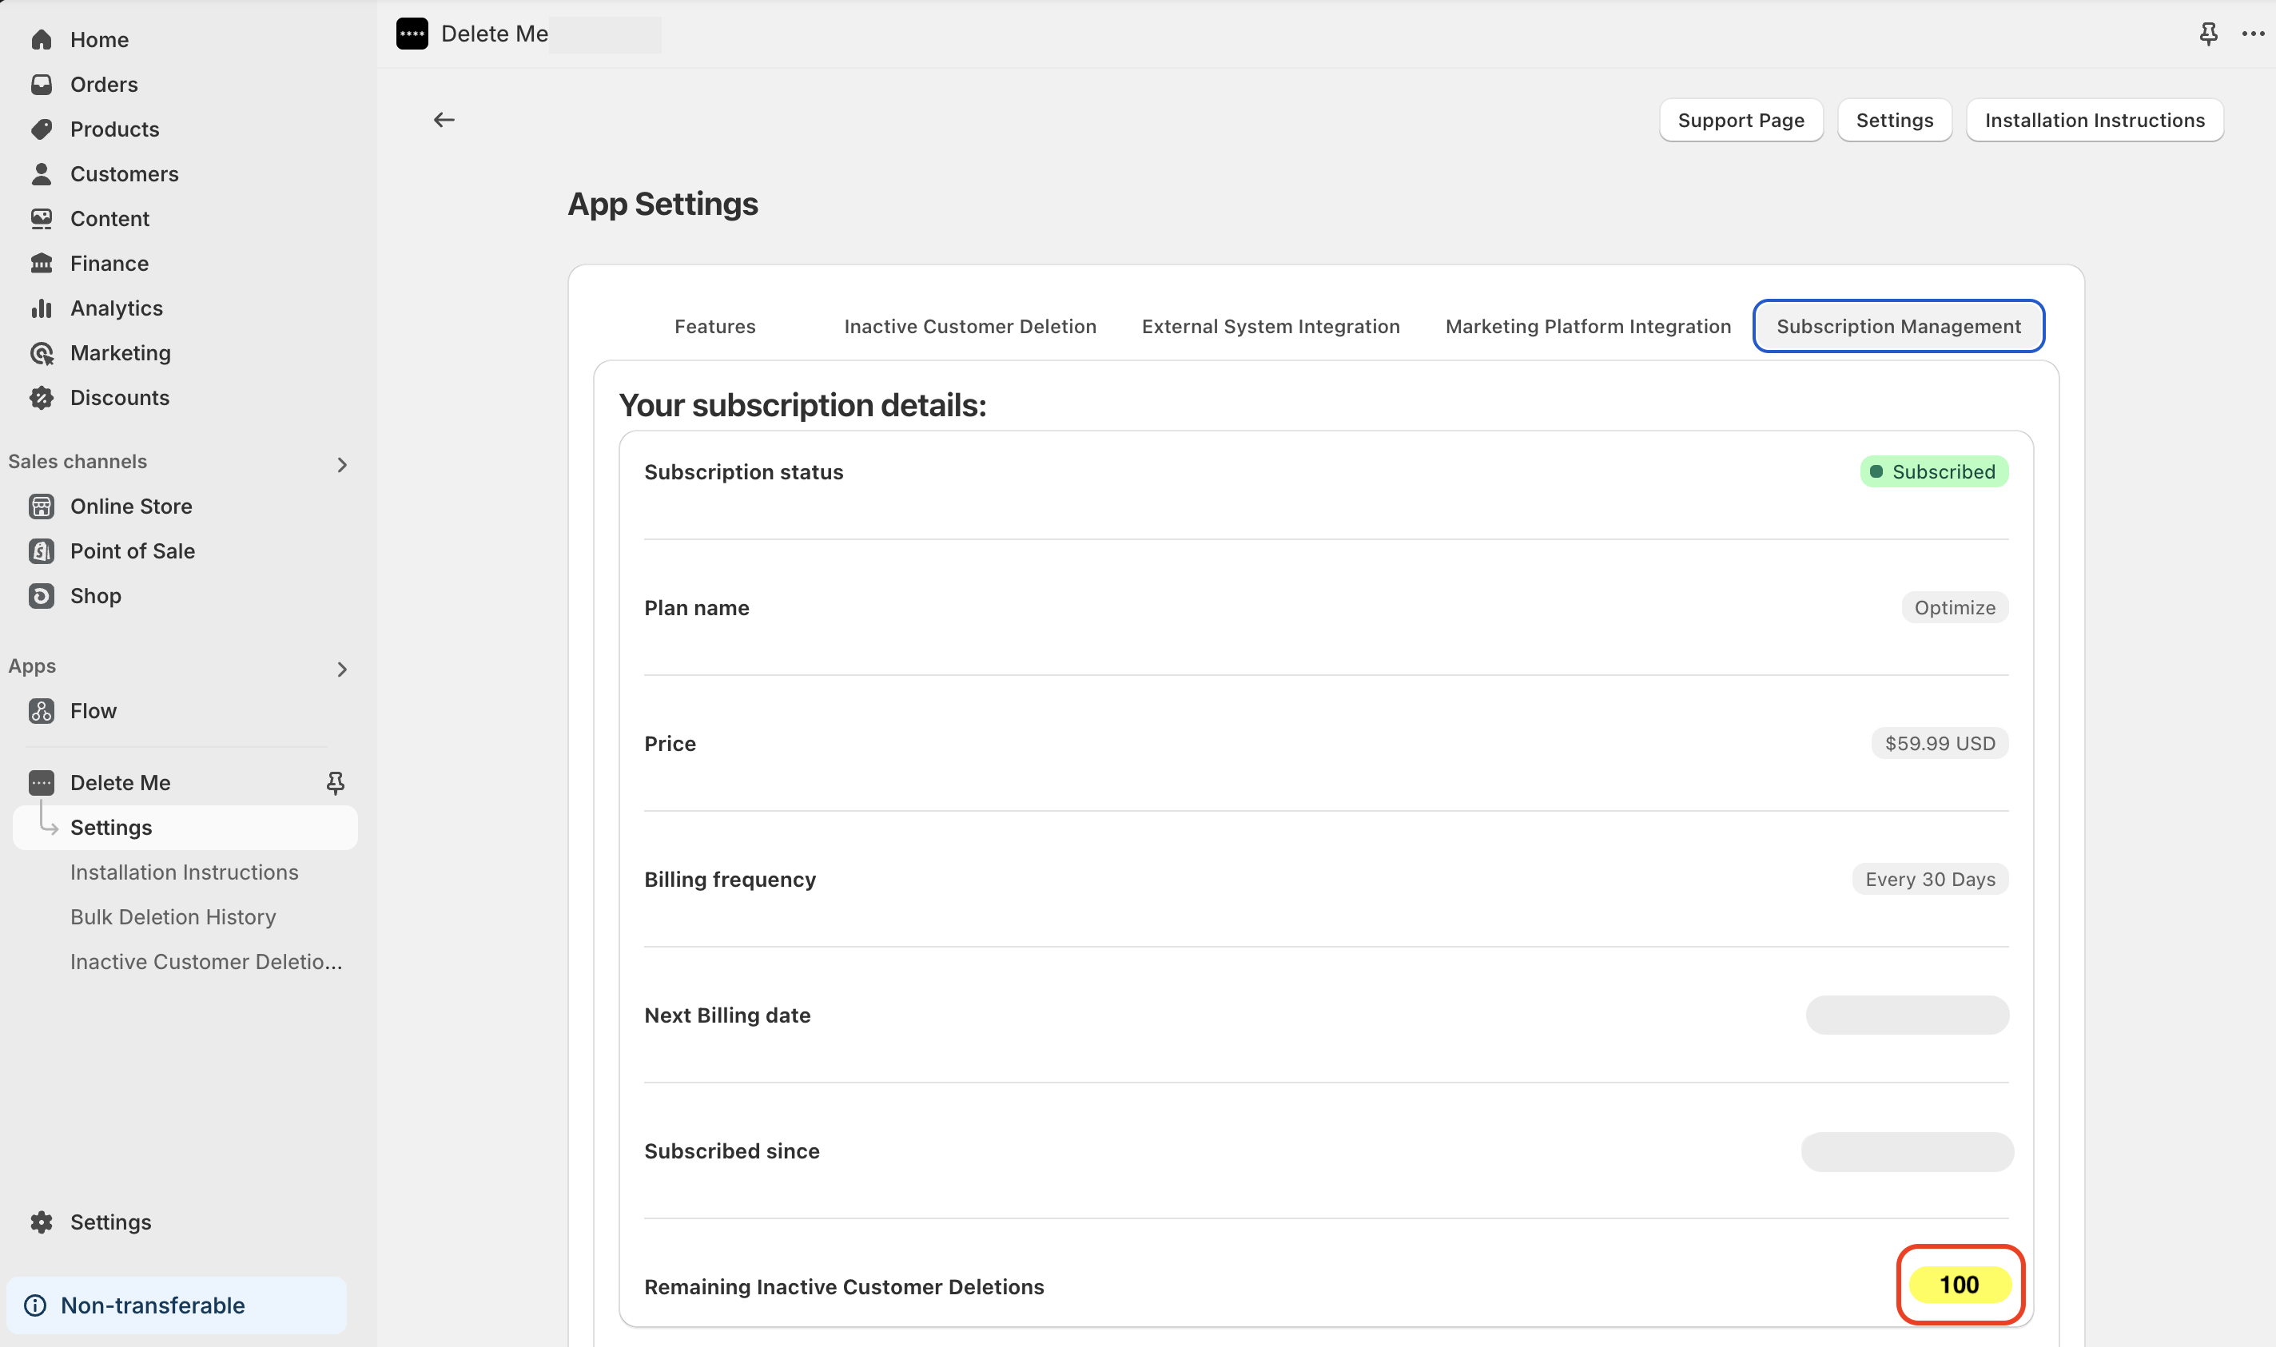Image resolution: width=2276 pixels, height=1347 pixels.
Task: Select Settings under Delete Me
Action: pos(185,827)
